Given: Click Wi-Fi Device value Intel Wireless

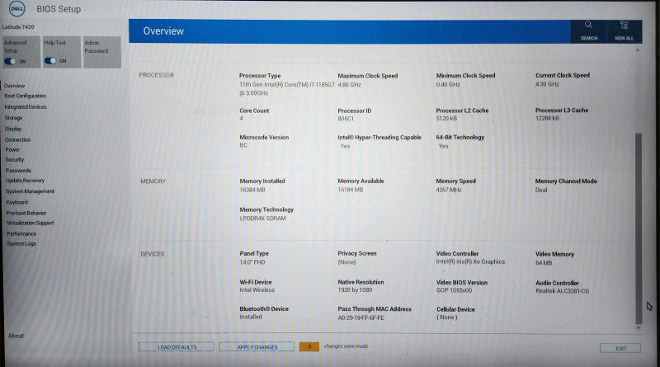Looking at the screenshot, I should point(257,290).
